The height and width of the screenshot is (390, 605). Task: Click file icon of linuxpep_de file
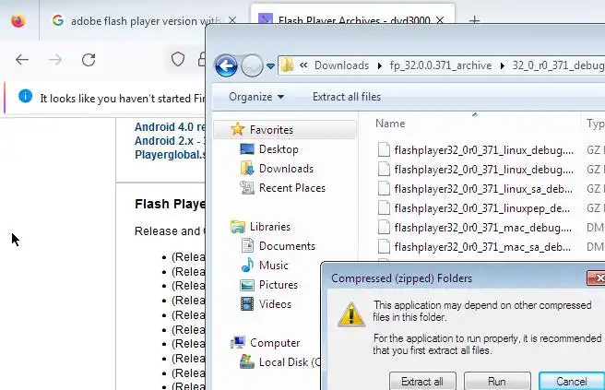[x=384, y=207]
